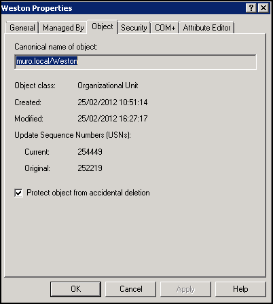Click the Current USN value 254449
273x304 pixels.
90,152
